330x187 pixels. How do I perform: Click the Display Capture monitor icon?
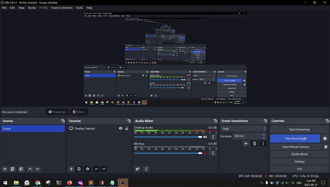point(71,129)
